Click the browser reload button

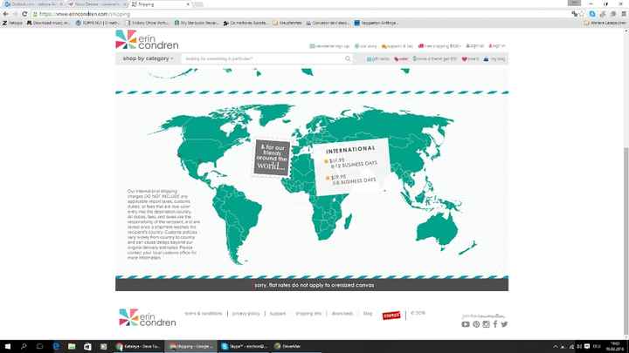[24, 14]
